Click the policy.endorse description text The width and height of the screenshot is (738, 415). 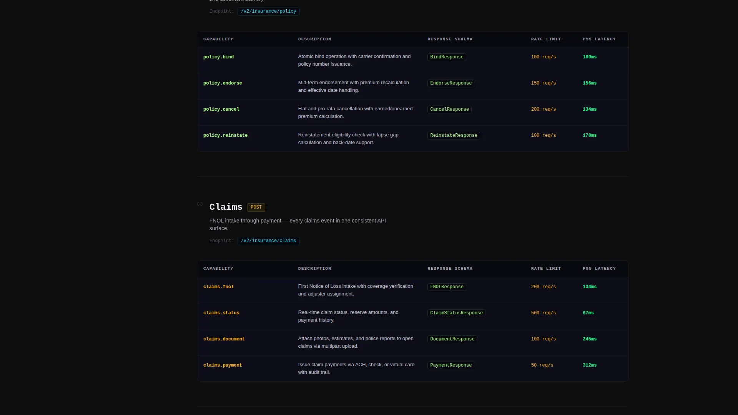click(x=354, y=86)
